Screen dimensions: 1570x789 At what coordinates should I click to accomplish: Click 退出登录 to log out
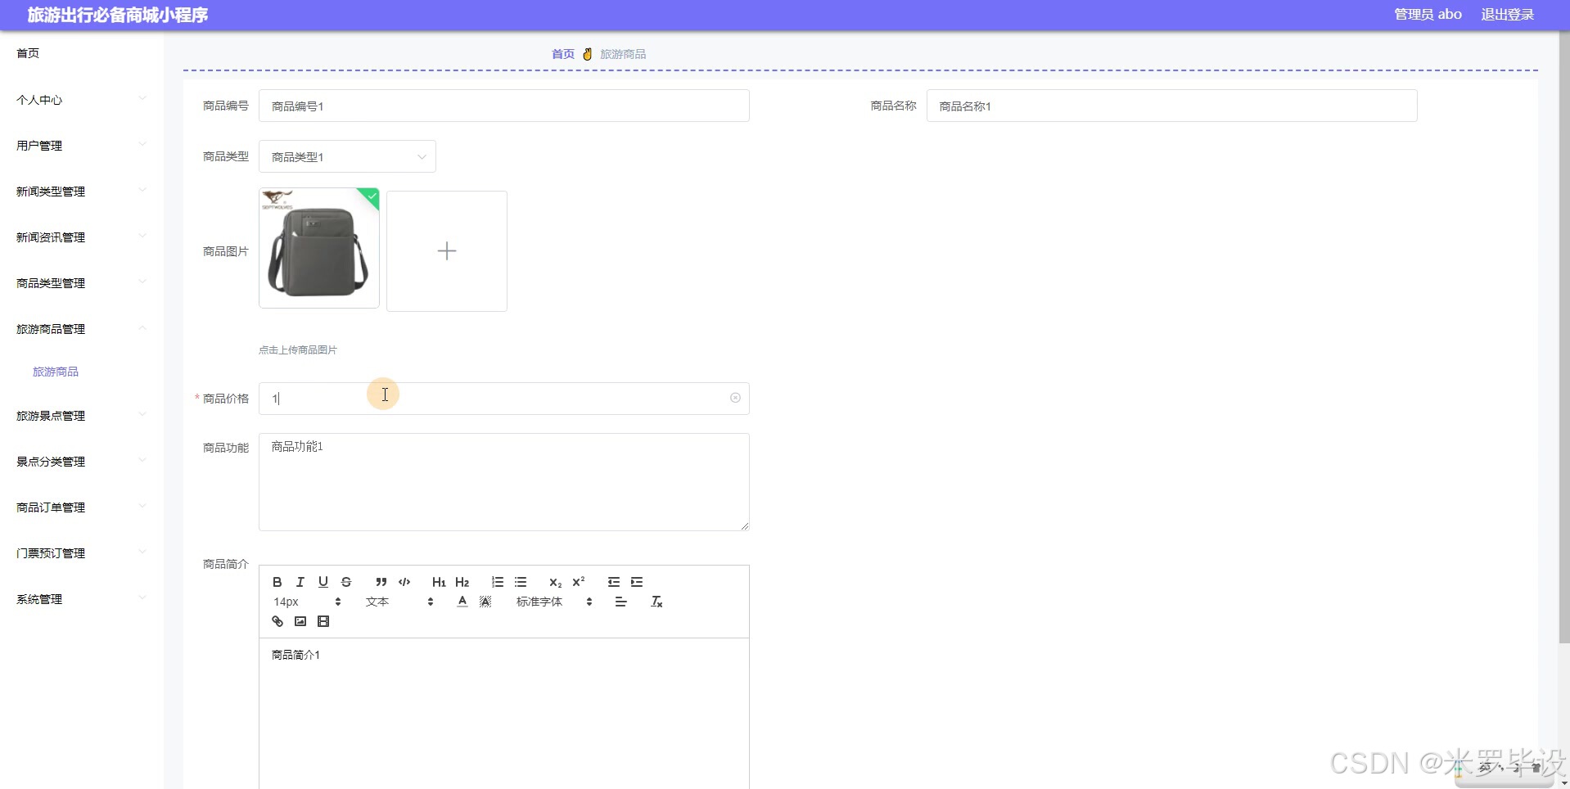point(1508,15)
